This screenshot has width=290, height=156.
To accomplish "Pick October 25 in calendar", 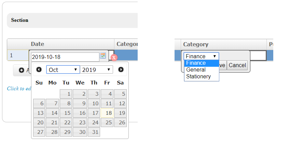I will (x=107, y=123).
